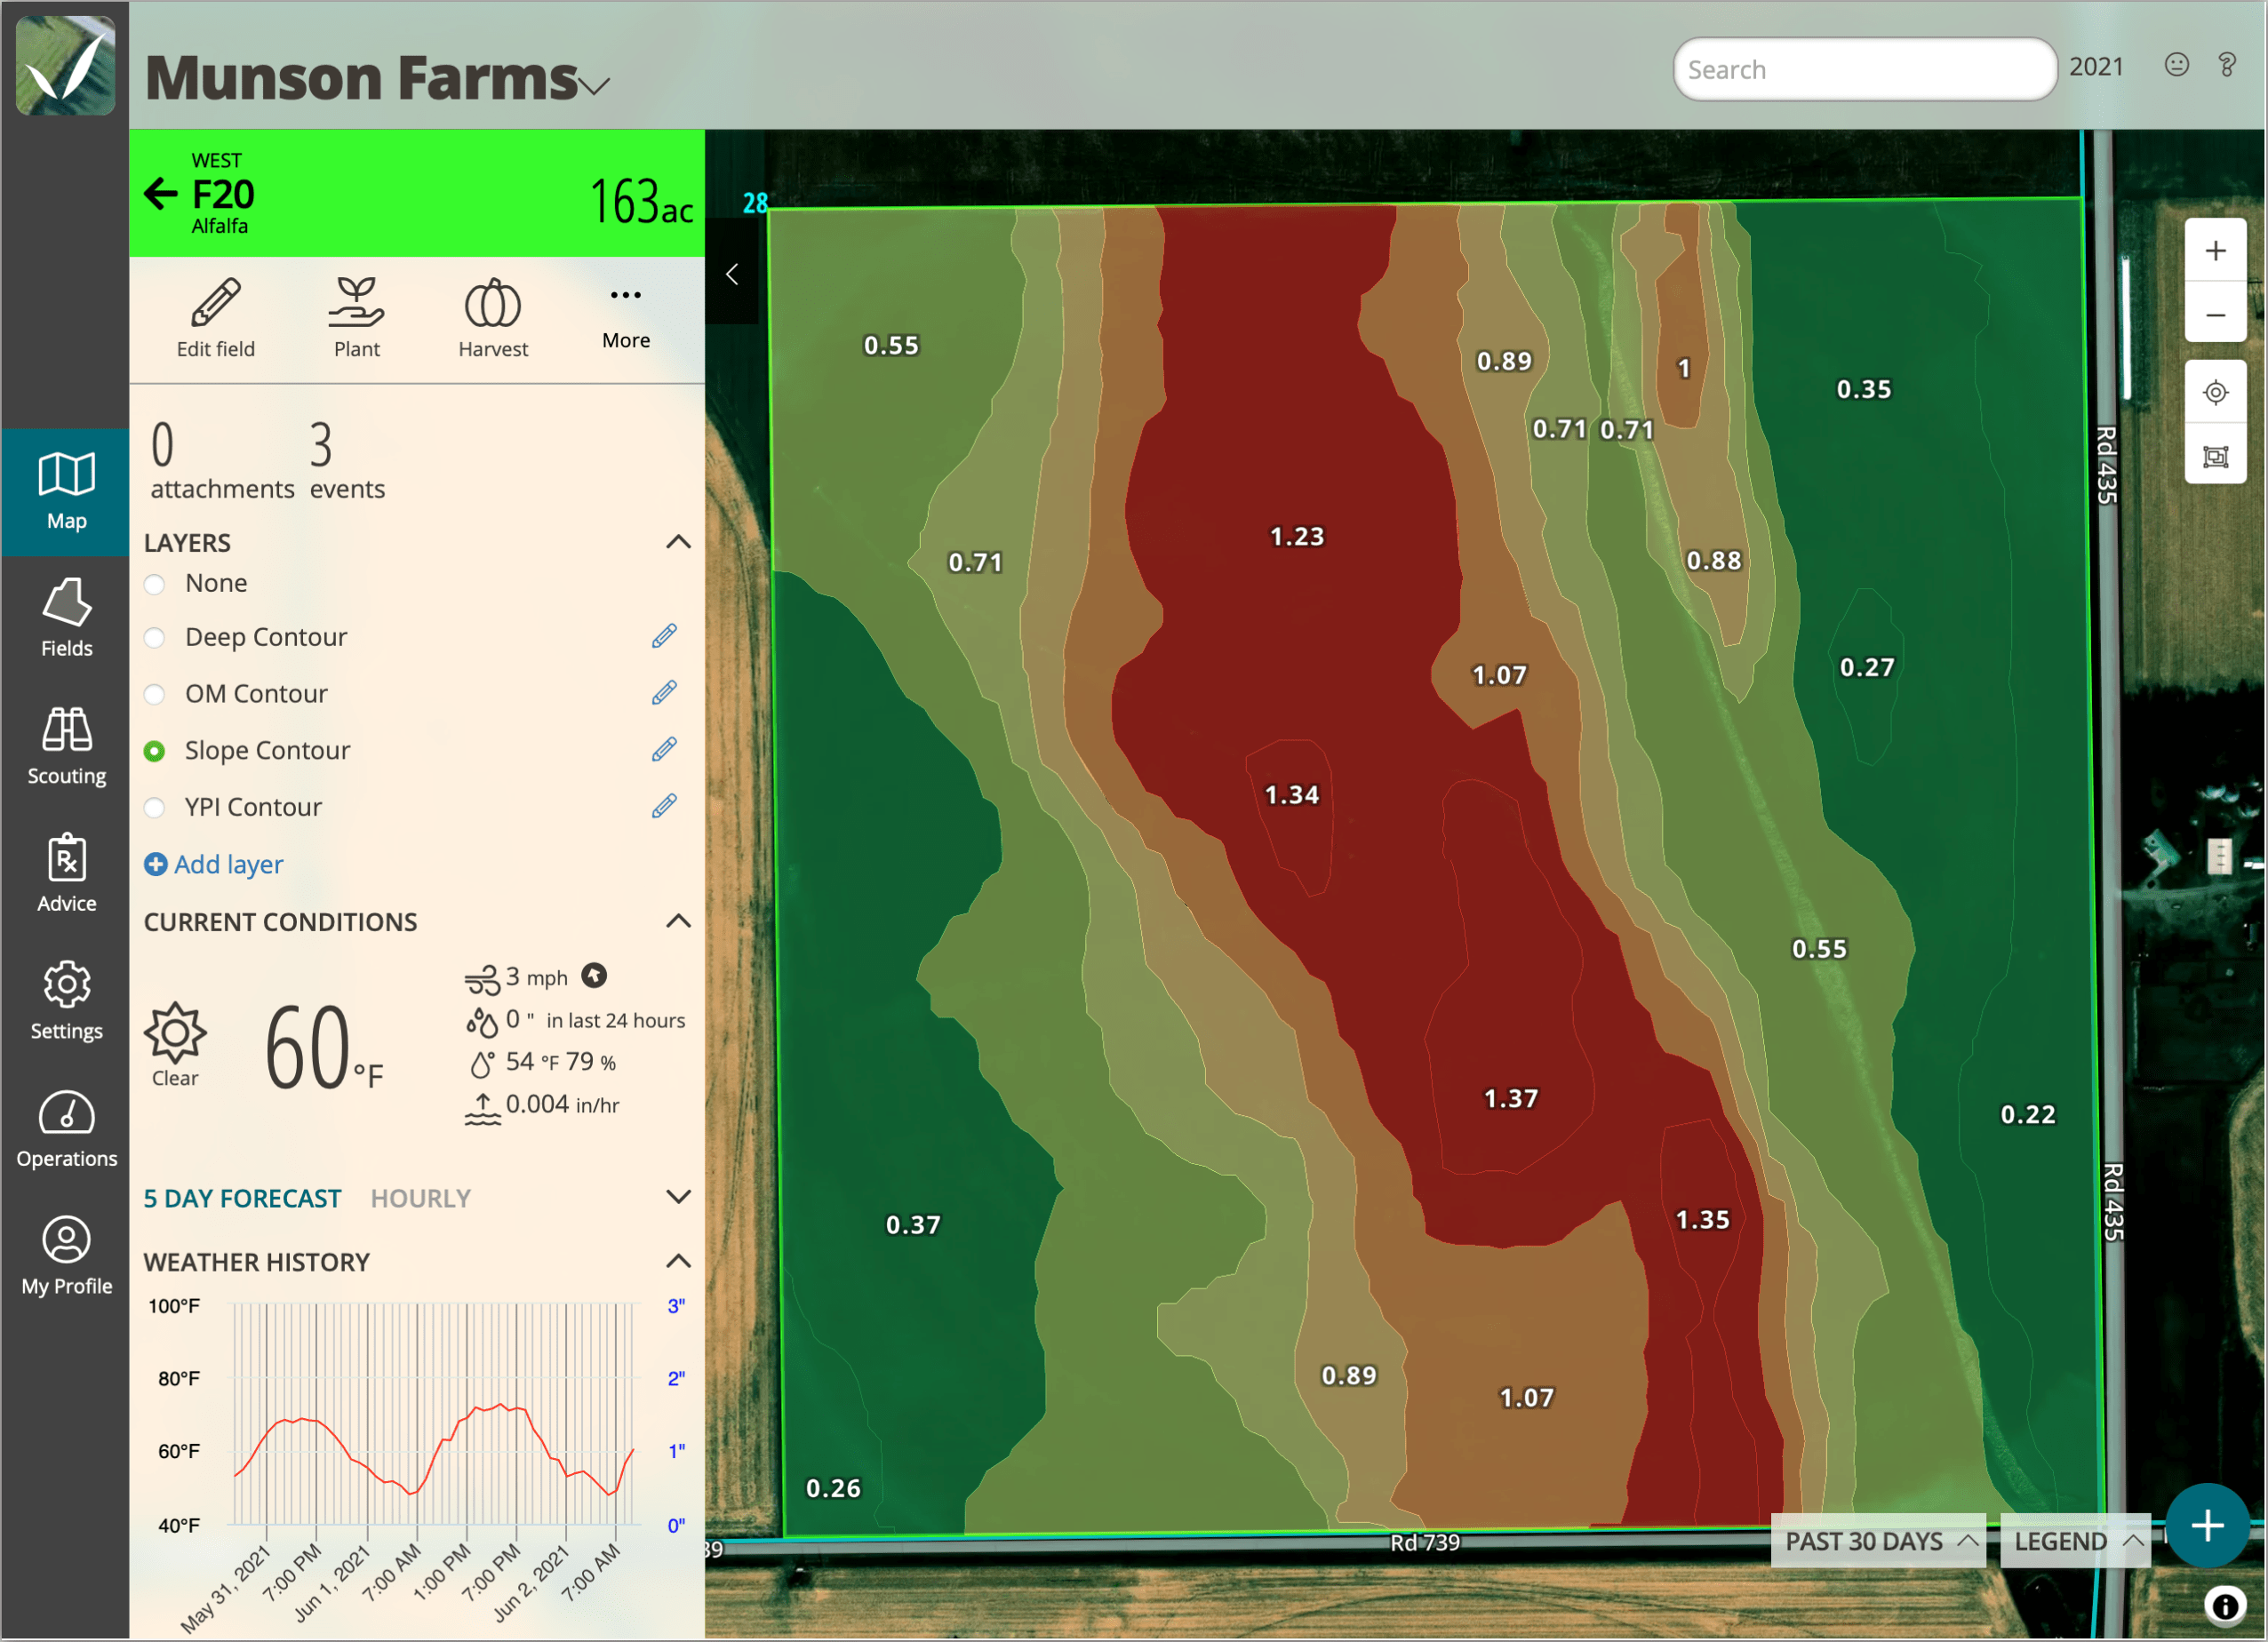The width and height of the screenshot is (2268, 1642).
Task: Open the Advice Rx section
Action: 66,873
